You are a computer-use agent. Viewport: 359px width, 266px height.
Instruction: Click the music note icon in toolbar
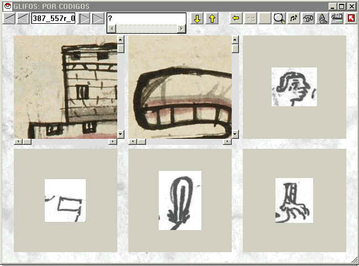pyautogui.click(x=294, y=18)
